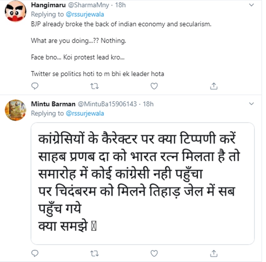Click the @MintuBa15906143 handle
The height and width of the screenshot is (262, 266).
coord(107,104)
